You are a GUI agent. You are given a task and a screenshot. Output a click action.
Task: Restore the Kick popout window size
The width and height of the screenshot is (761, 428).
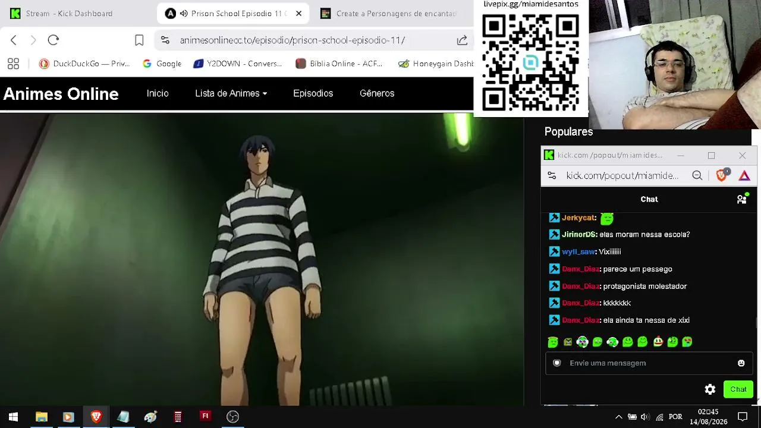[711, 155]
